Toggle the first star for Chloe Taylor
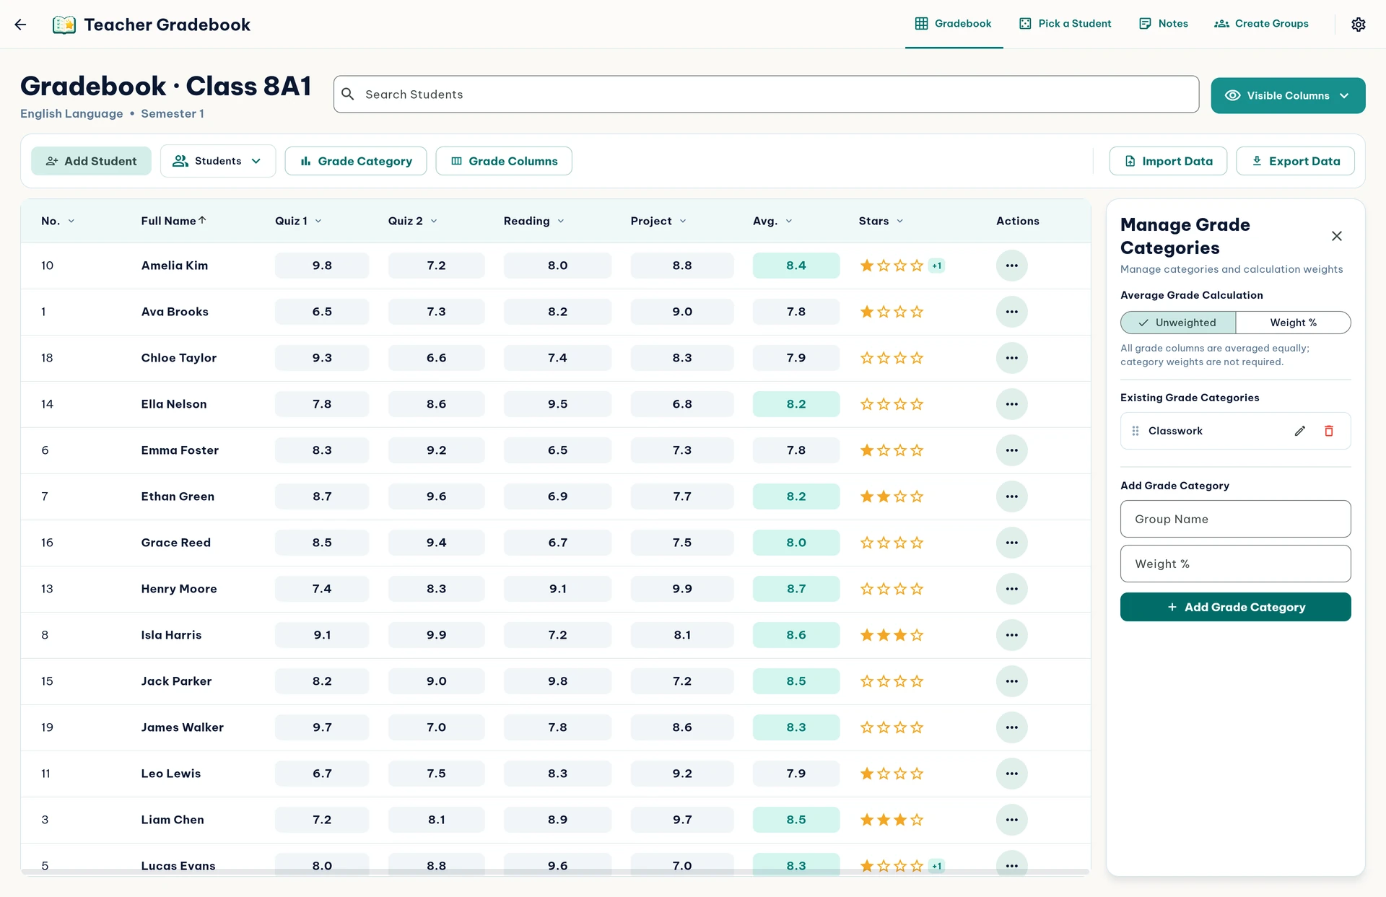 point(867,358)
